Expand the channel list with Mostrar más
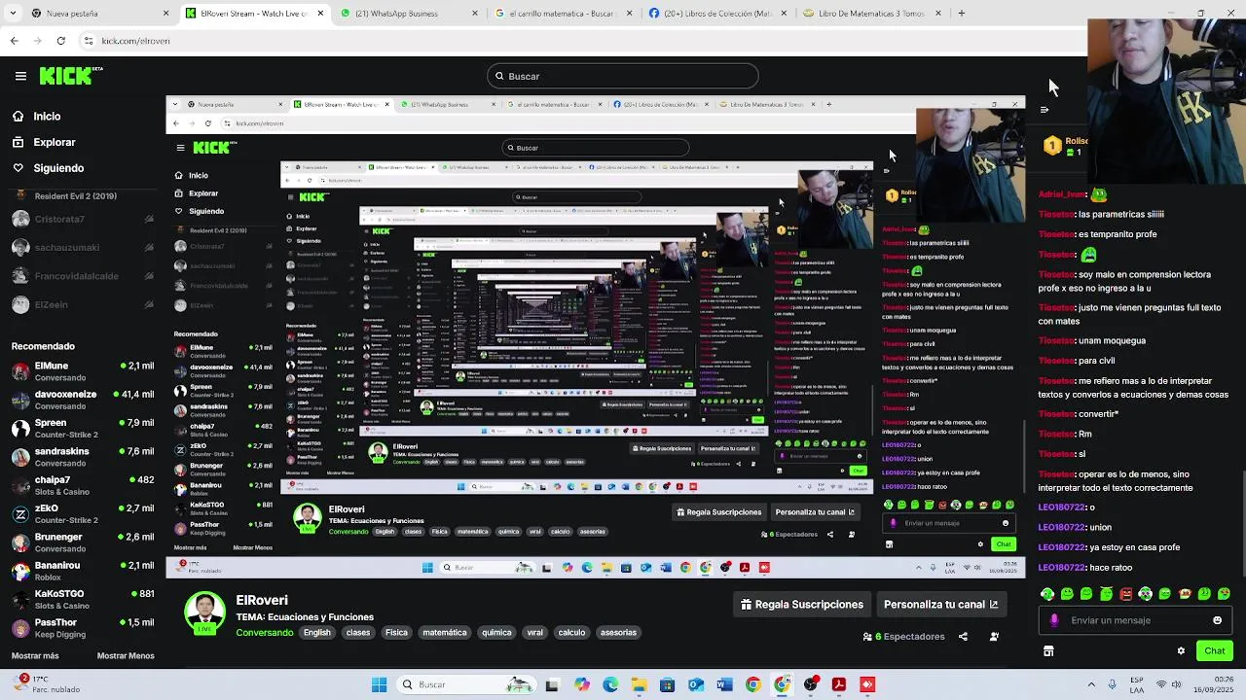 (x=35, y=655)
